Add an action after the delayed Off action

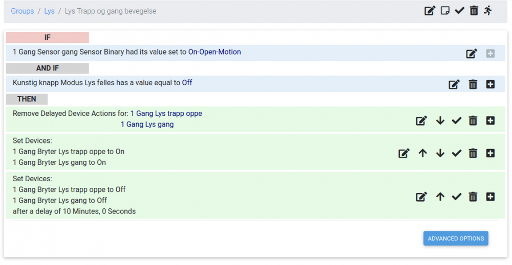click(x=490, y=197)
